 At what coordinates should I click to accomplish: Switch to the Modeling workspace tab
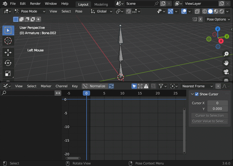click(101, 4)
